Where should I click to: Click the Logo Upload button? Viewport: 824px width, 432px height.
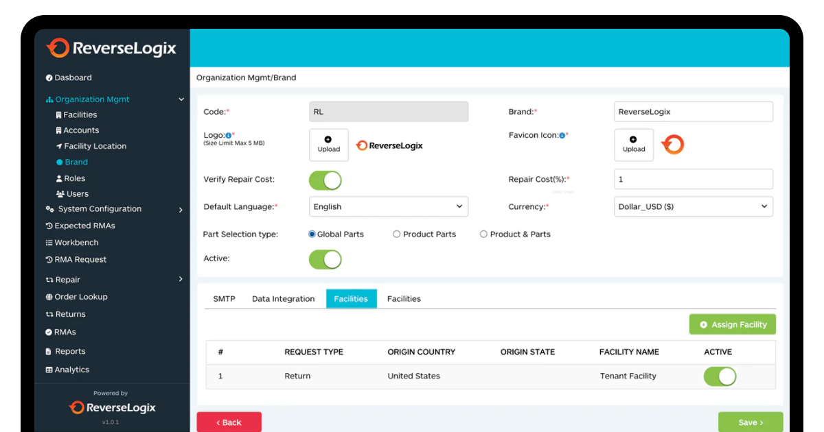pos(329,145)
